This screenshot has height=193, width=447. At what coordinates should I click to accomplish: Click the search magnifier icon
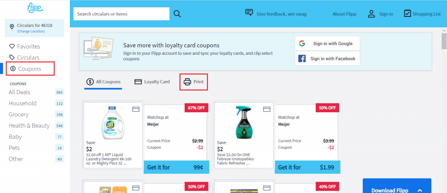pyautogui.click(x=177, y=14)
